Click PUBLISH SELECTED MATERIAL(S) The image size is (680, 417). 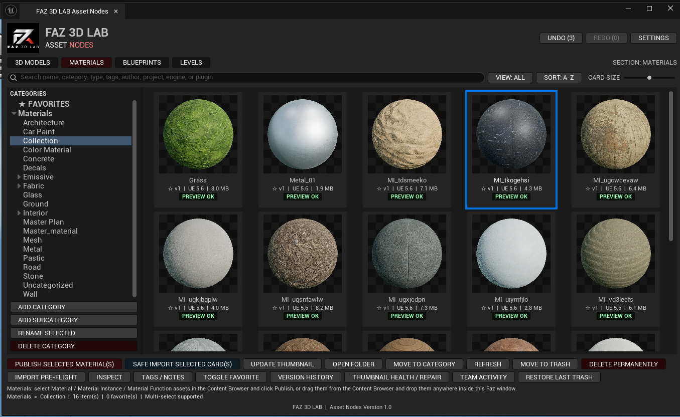click(x=65, y=364)
